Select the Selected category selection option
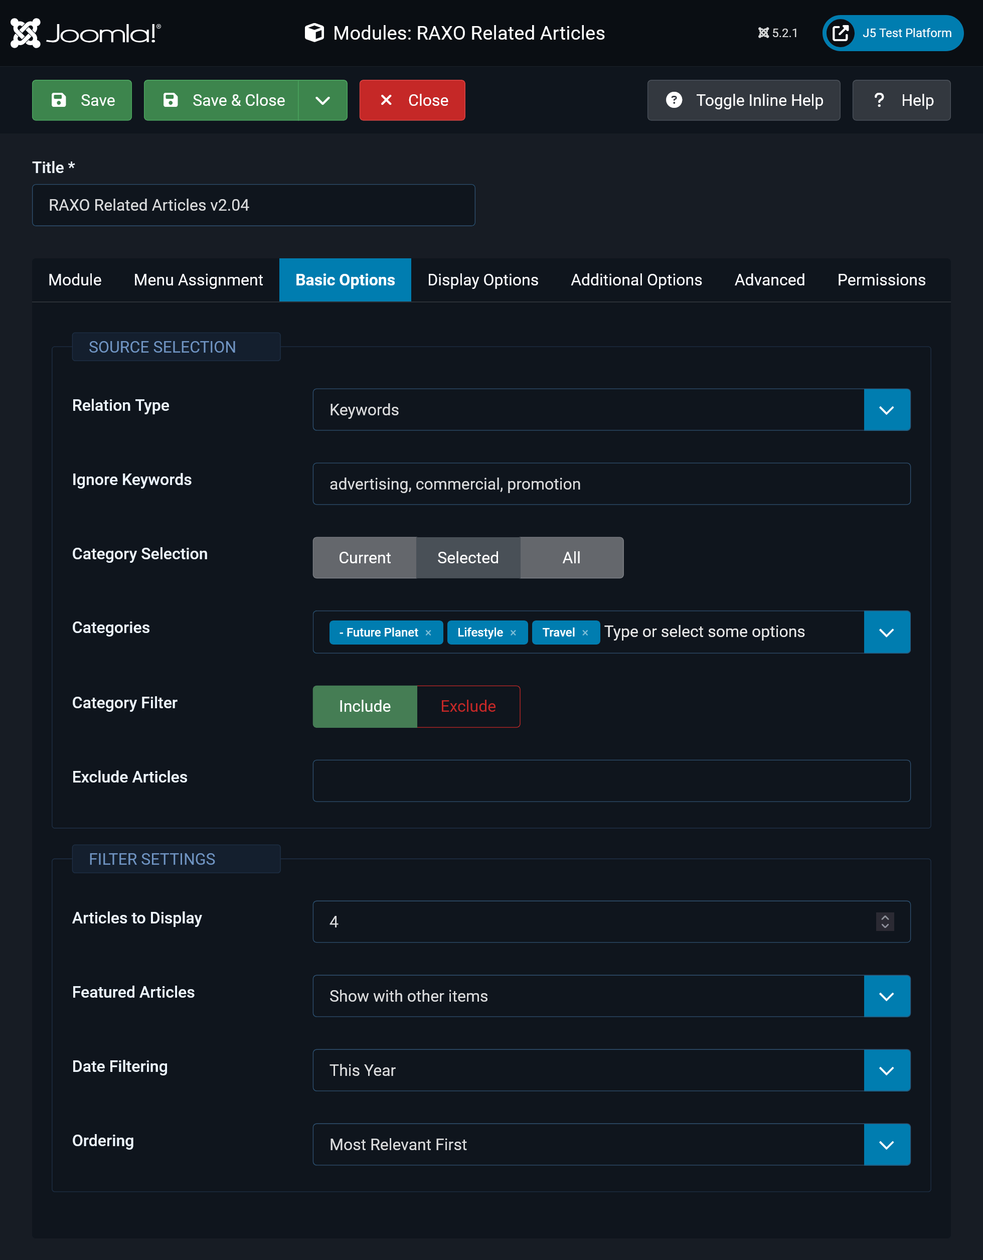Screen dimensions: 983x1260 [467, 557]
